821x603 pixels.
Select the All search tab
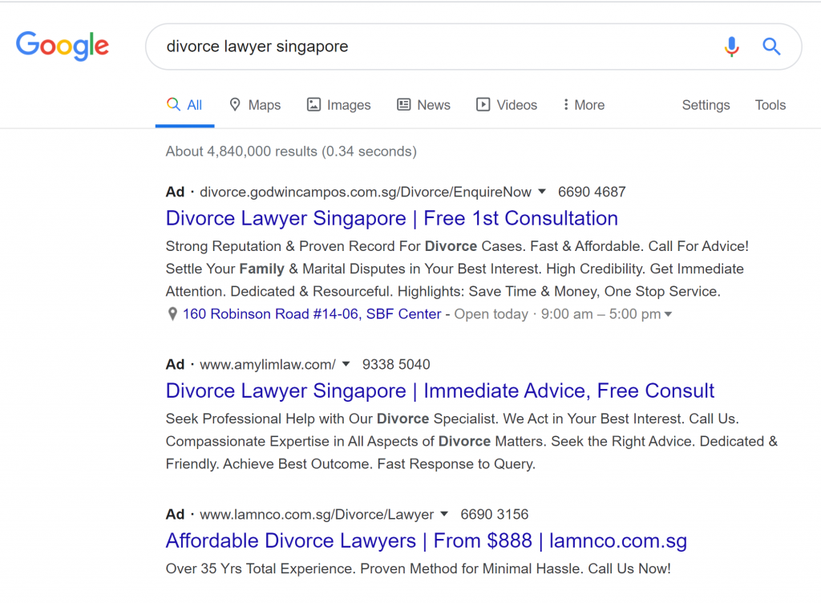pos(184,105)
